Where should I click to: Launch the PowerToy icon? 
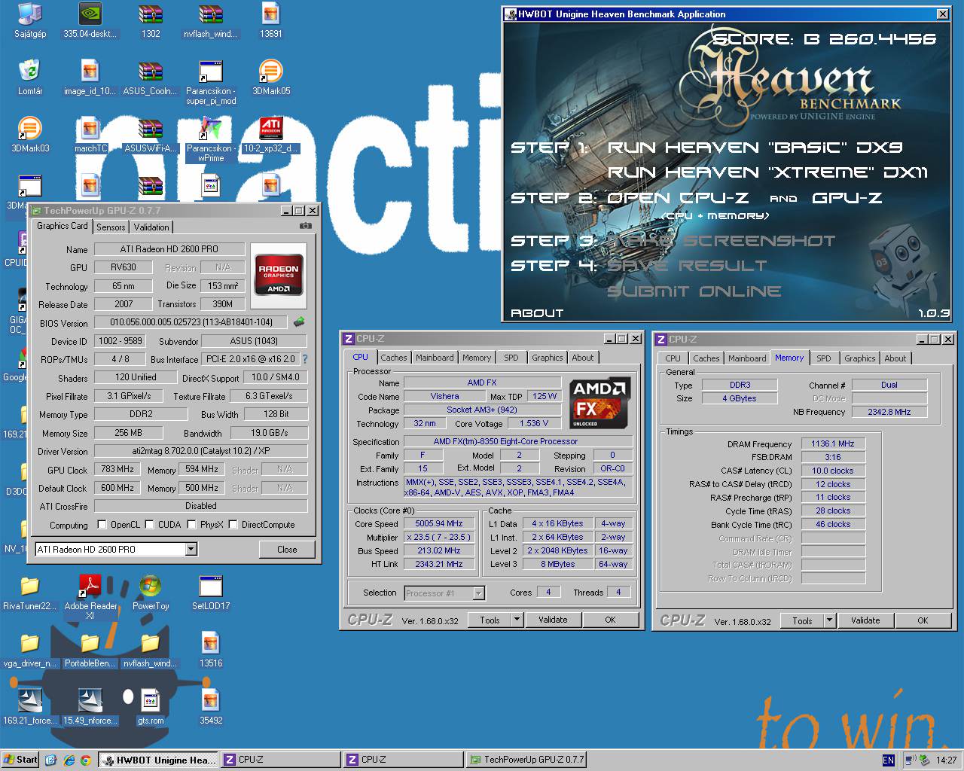tap(151, 593)
